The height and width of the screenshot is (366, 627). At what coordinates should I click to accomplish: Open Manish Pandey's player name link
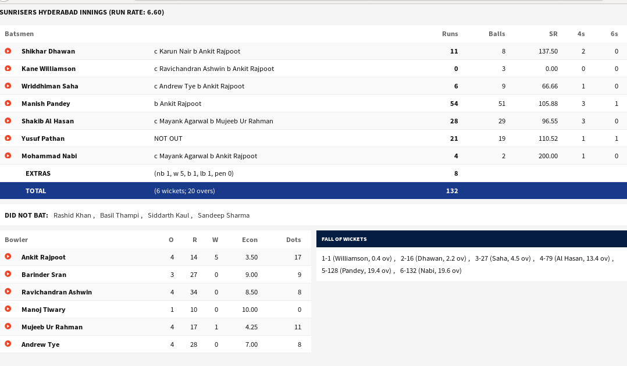coord(45,104)
